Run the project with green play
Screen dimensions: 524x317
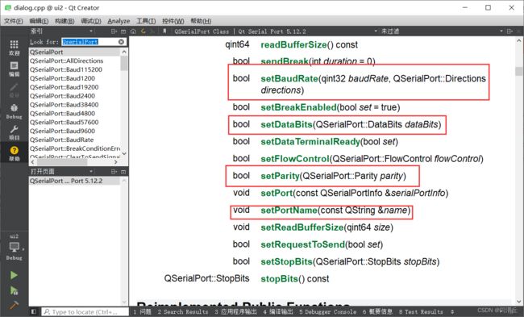14,275
